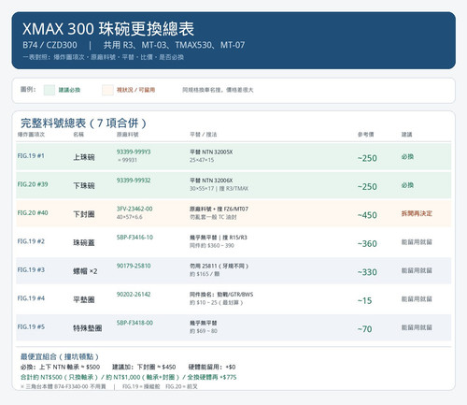Click the green 合計約 NT$500 summary line
This screenshot has height=405, width=467.
(x=129, y=377)
